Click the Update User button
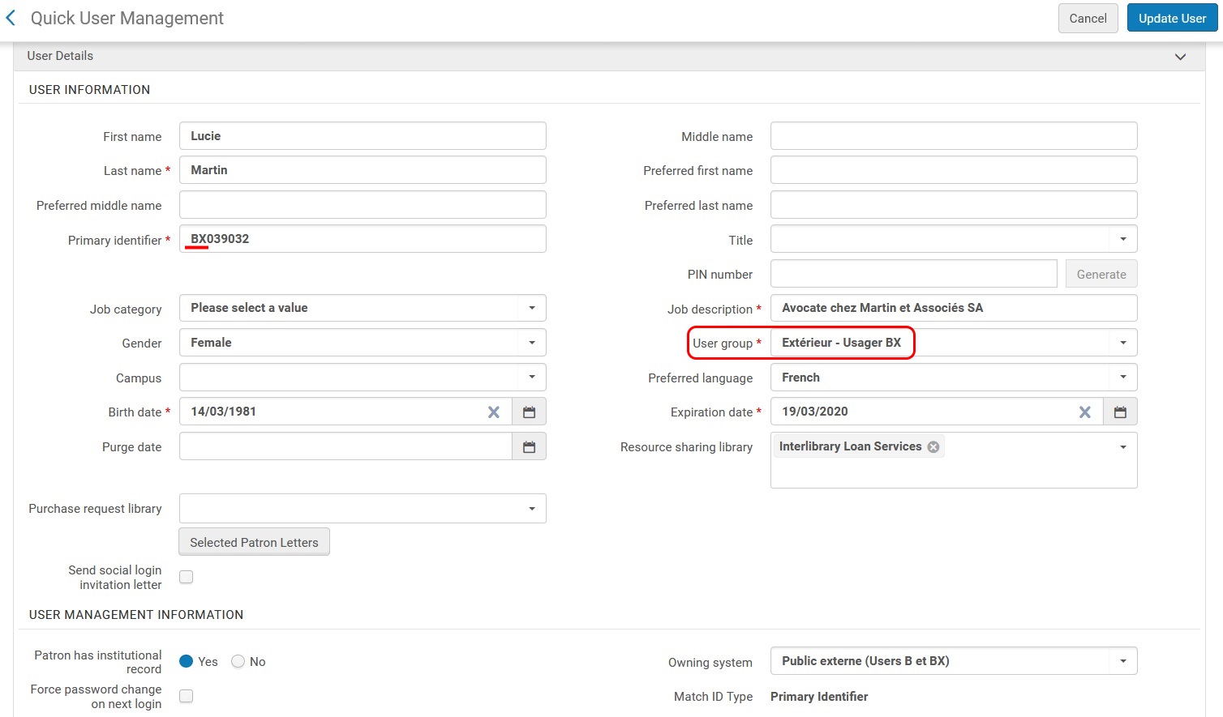 pos(1172,19)
